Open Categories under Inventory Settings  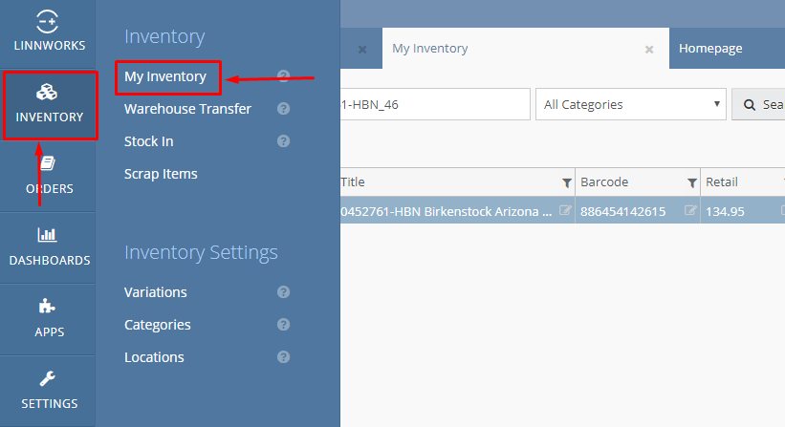tap(158, 325)
